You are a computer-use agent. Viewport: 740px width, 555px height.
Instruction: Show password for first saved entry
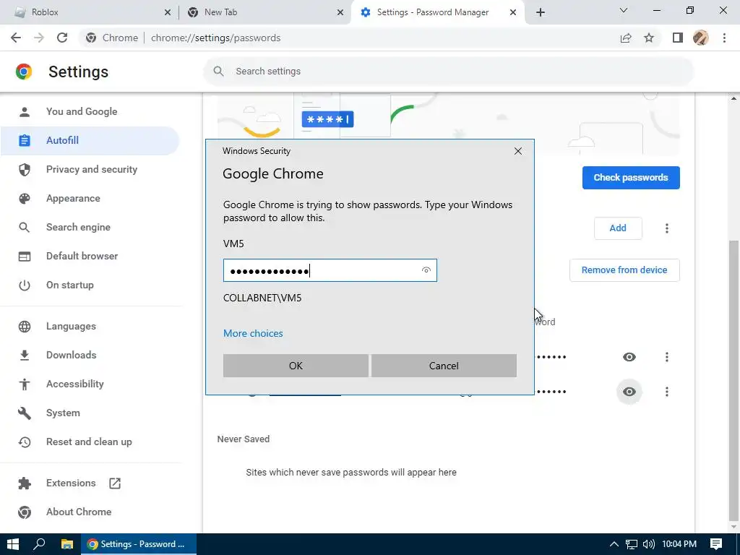click(629, 357)
